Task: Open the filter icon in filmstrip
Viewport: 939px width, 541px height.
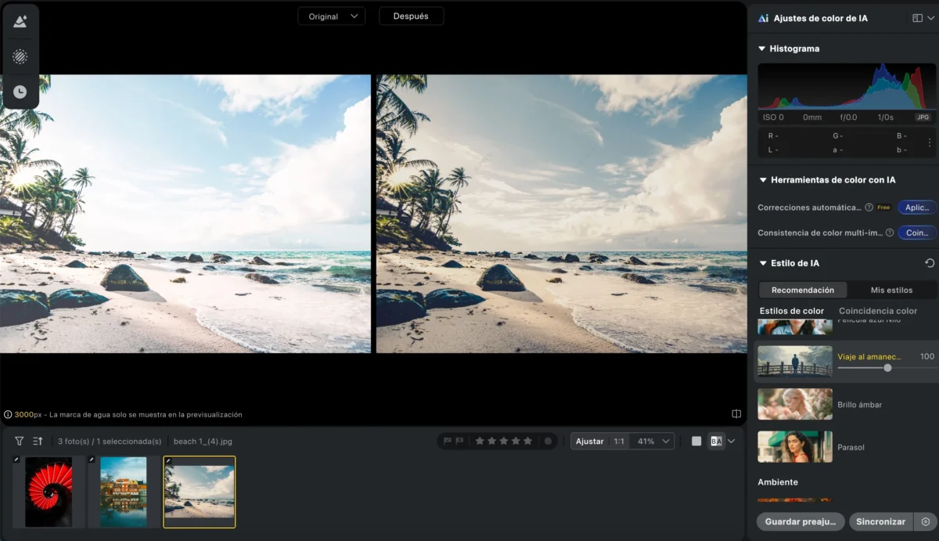Action: [x=19, y=441]
